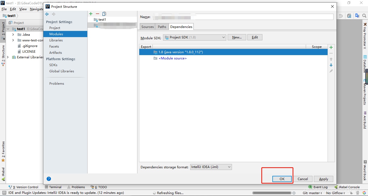Select the <Module source> dependency row

coord(233,58)
